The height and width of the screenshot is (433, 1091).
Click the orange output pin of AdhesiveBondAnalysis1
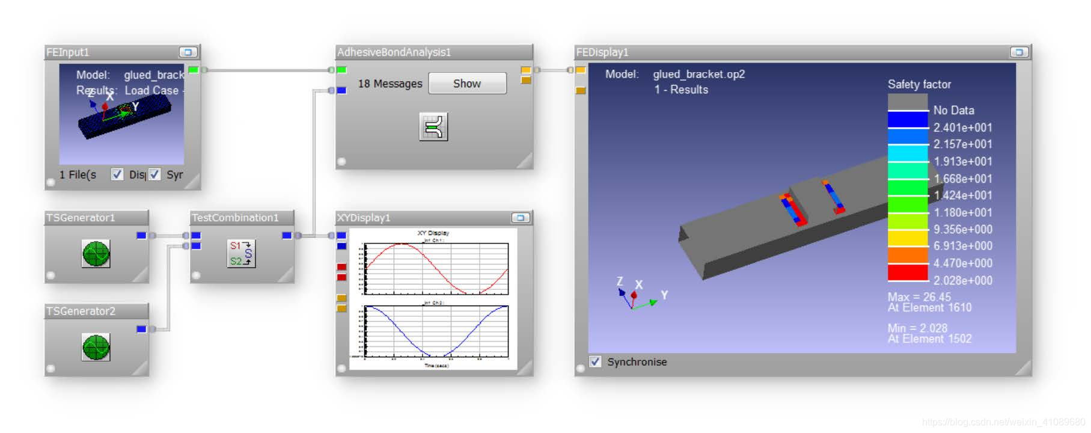click(526, 70)
